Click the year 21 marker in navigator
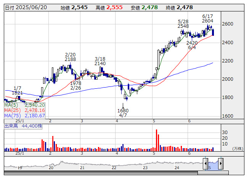249x179 pixels. 82,168
